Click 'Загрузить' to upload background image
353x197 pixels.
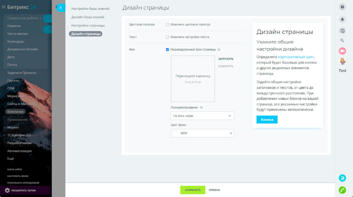click(x=226, y=59)
